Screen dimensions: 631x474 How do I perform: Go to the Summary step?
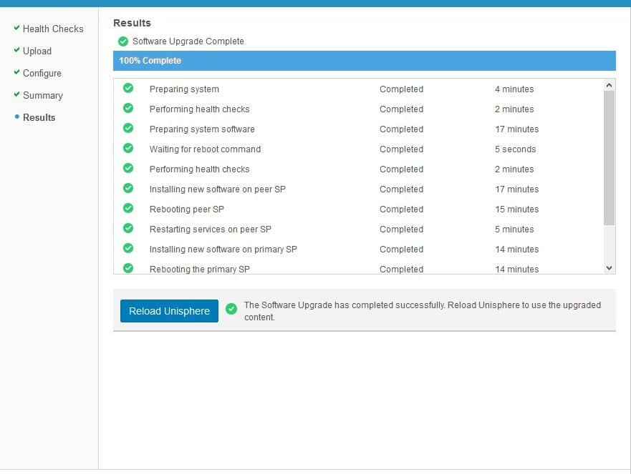pos(43,95)
